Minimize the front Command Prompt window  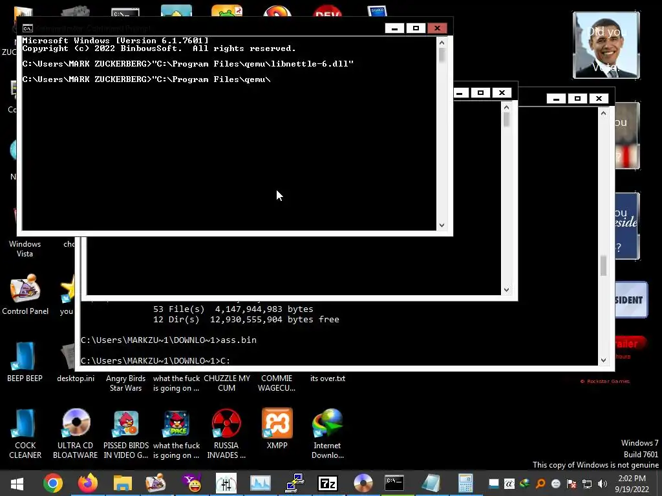[x=394, y=28]
